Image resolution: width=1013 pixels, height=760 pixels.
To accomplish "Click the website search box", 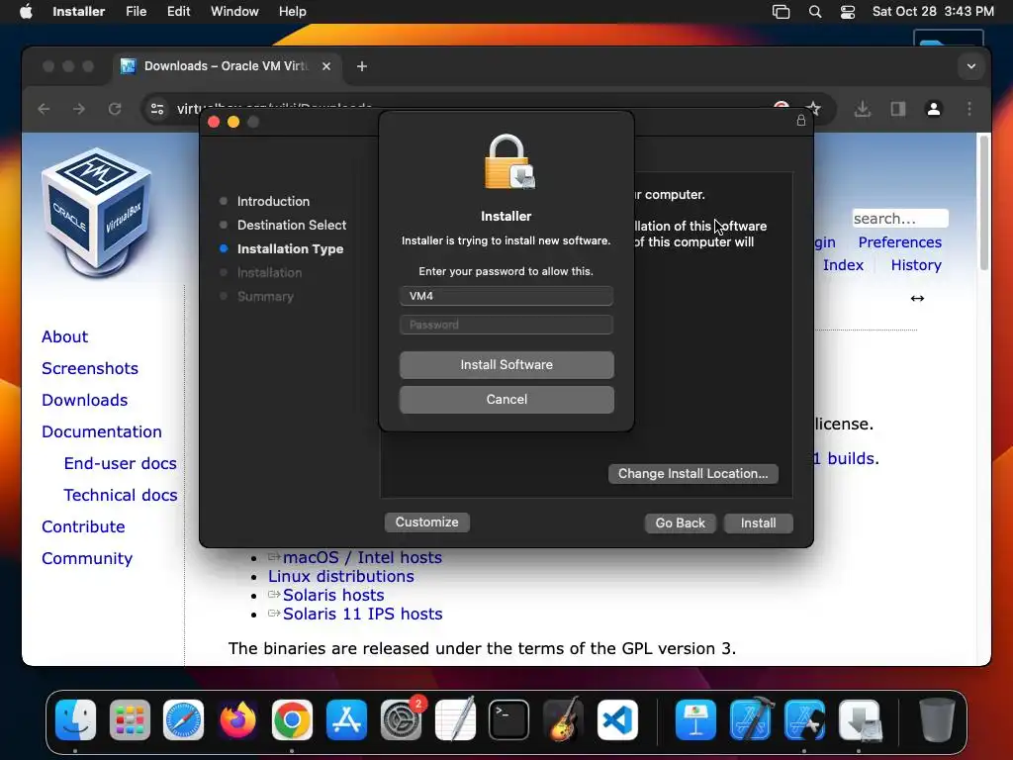I will [x=900, y=219].
